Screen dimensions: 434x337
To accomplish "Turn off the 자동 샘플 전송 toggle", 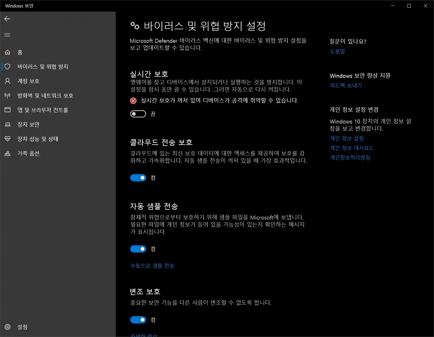I will [138, 249].
